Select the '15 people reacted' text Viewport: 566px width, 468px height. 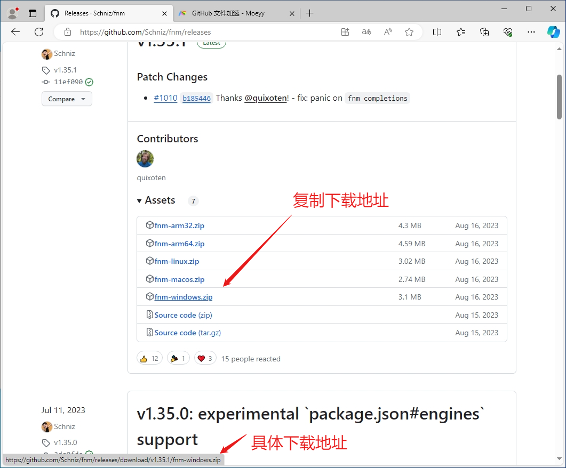point(251,359)
